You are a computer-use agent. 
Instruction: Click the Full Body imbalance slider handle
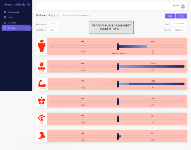click(118, 46)
